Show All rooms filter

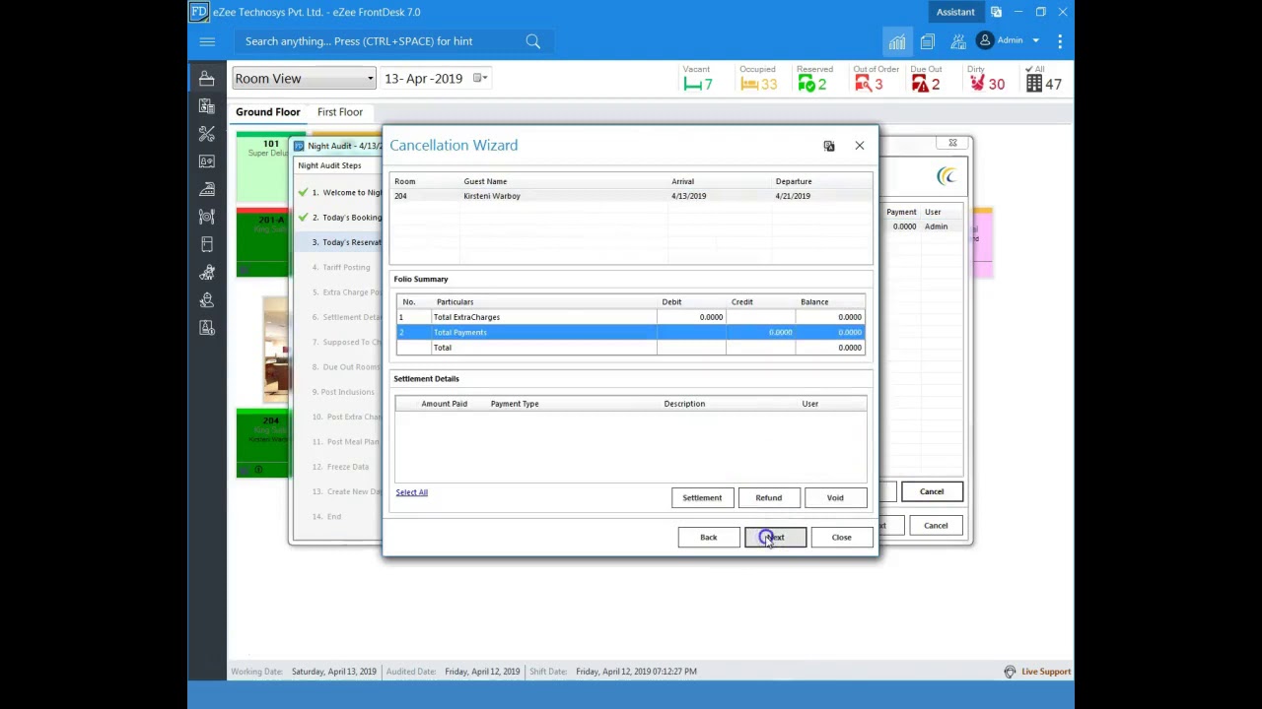[x=1044, y=79]
